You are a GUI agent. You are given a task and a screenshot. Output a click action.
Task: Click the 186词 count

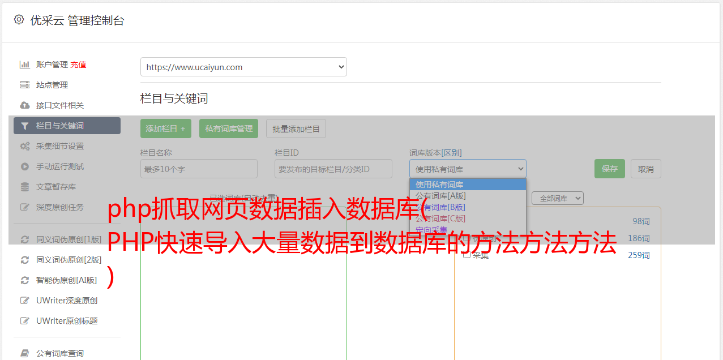point(639,238)
